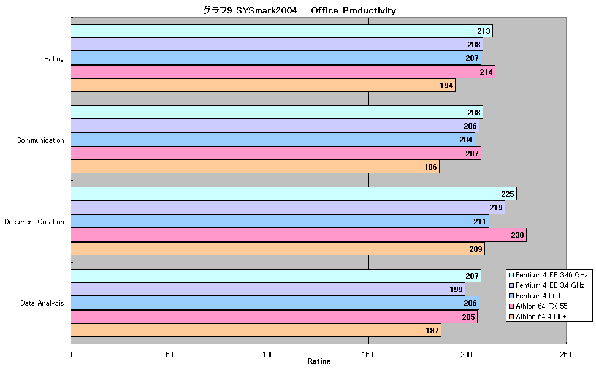Screen dimensions: 596x370
Task: Click the 250 tick label on the axis
Action: pos(565,355)
